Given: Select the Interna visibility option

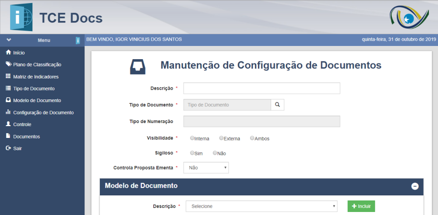Looking at the screenshot, I should tap(192, 138).
